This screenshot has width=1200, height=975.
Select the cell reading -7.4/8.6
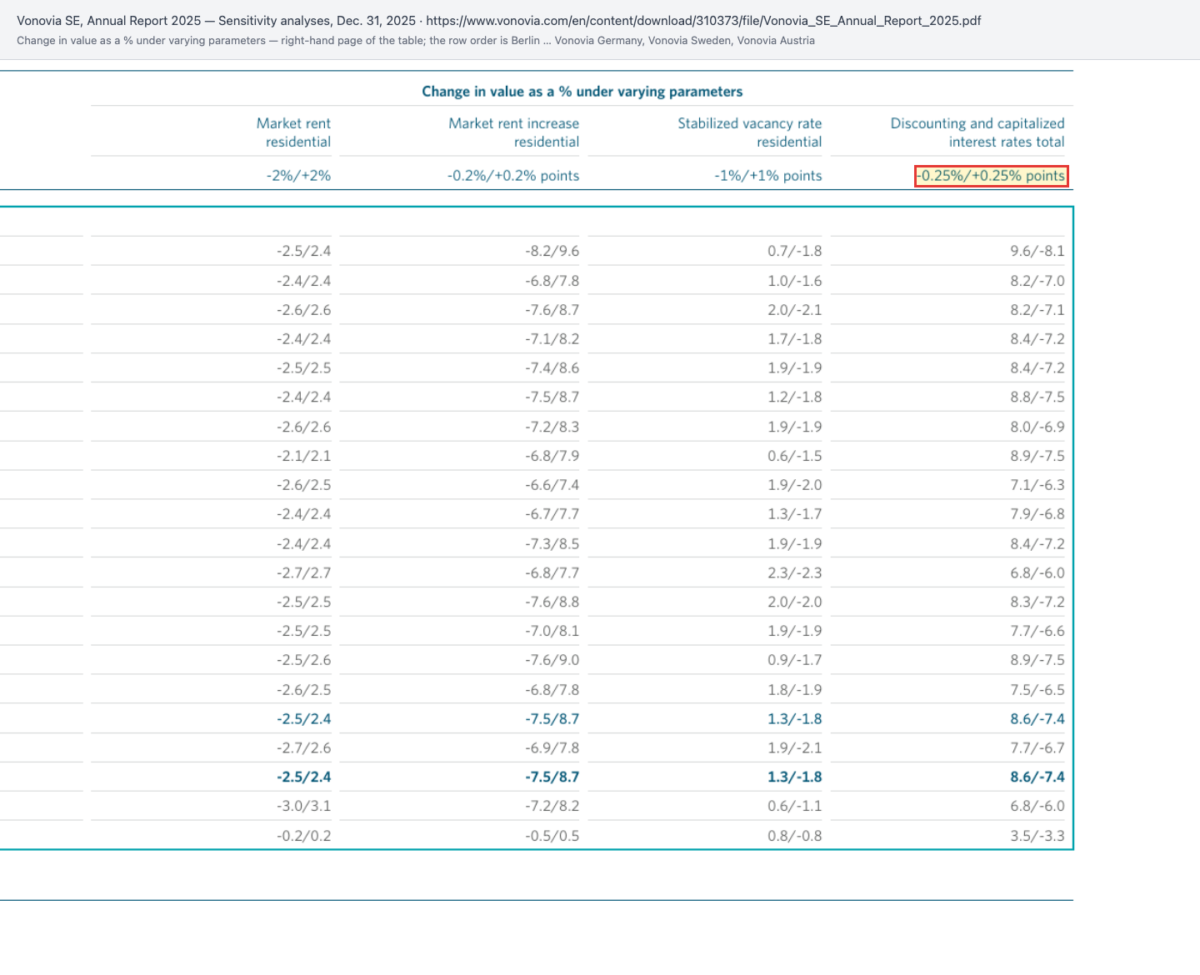coord(552,368)
